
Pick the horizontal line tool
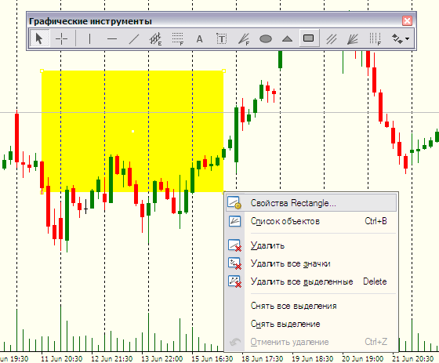tap(112, 38)
